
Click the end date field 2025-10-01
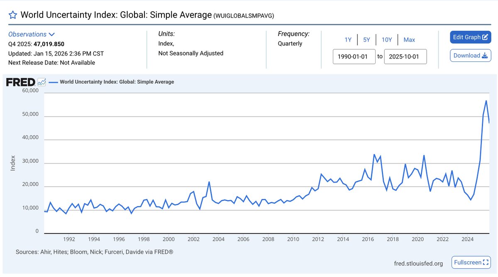(x=405, y=56)
